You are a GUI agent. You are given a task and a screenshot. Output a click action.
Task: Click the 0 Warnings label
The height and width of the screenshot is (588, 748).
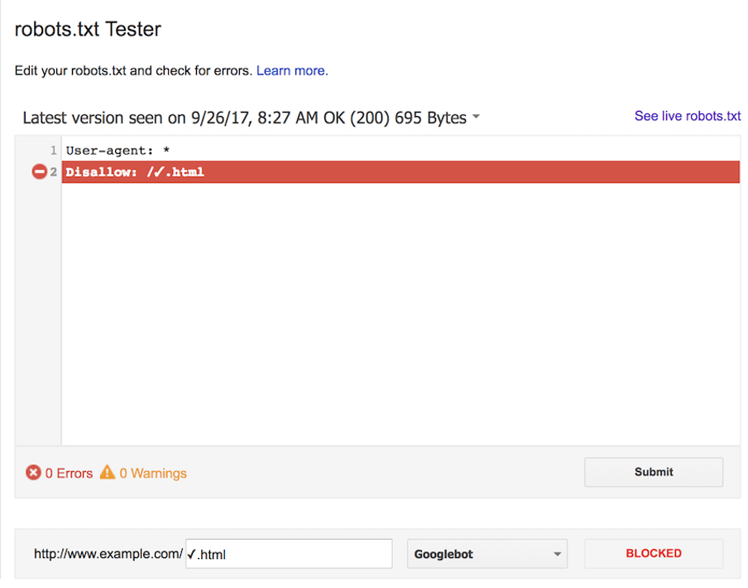coord(152,473)
